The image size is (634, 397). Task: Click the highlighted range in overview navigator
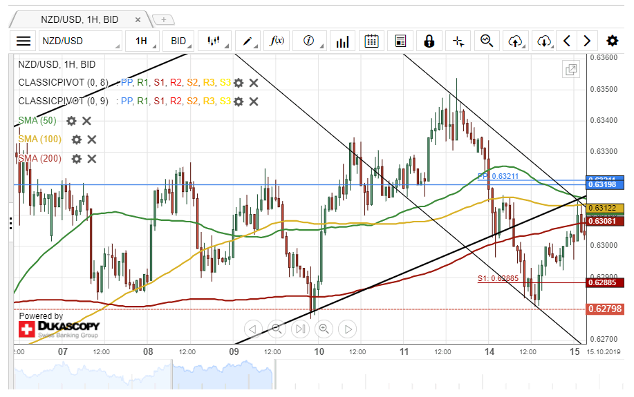tap(223, 376)
